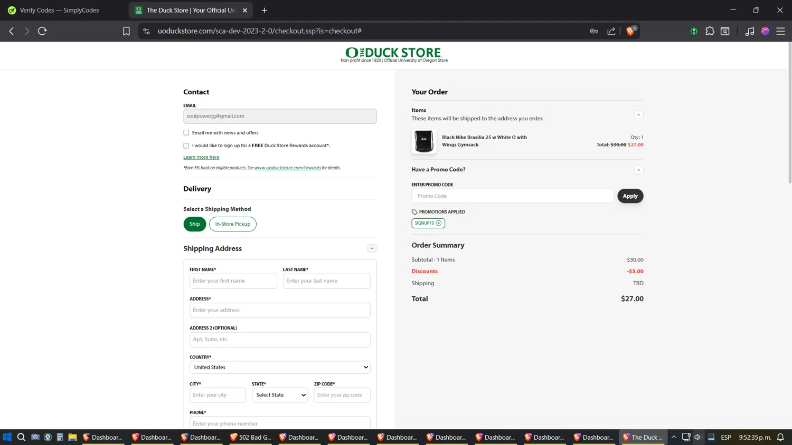Screen dimensions: 792x445
Task: Check the Duck Store Rewards signup box
Action: (x=186, y=146)
